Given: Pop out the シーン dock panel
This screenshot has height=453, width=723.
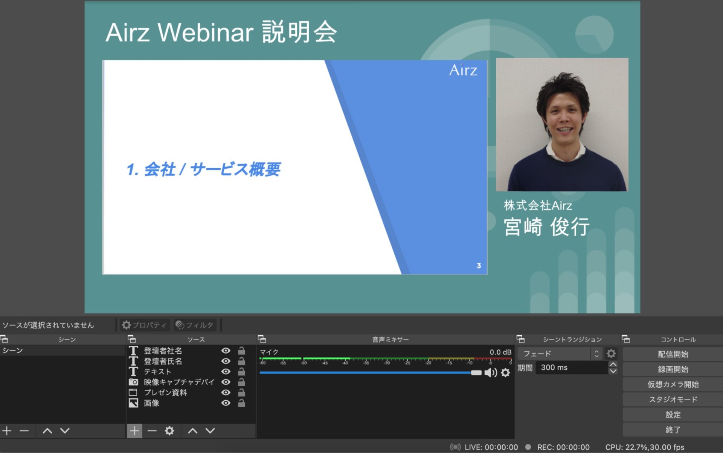Looking at the screenshot, I should 4,339.
